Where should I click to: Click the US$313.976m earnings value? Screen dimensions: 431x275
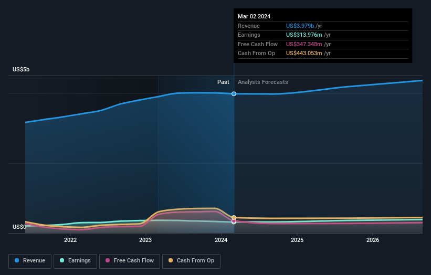[x=304, y=35]
